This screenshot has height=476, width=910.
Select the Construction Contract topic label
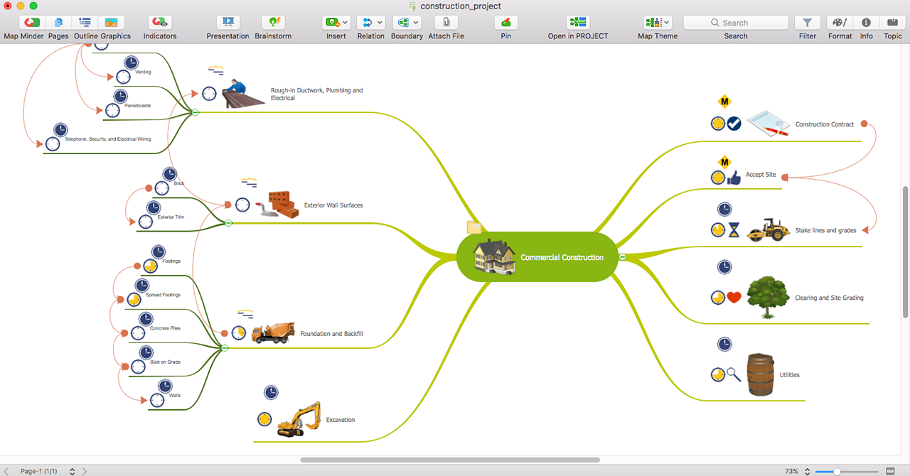pyautogui.click(x=825, y=124)
